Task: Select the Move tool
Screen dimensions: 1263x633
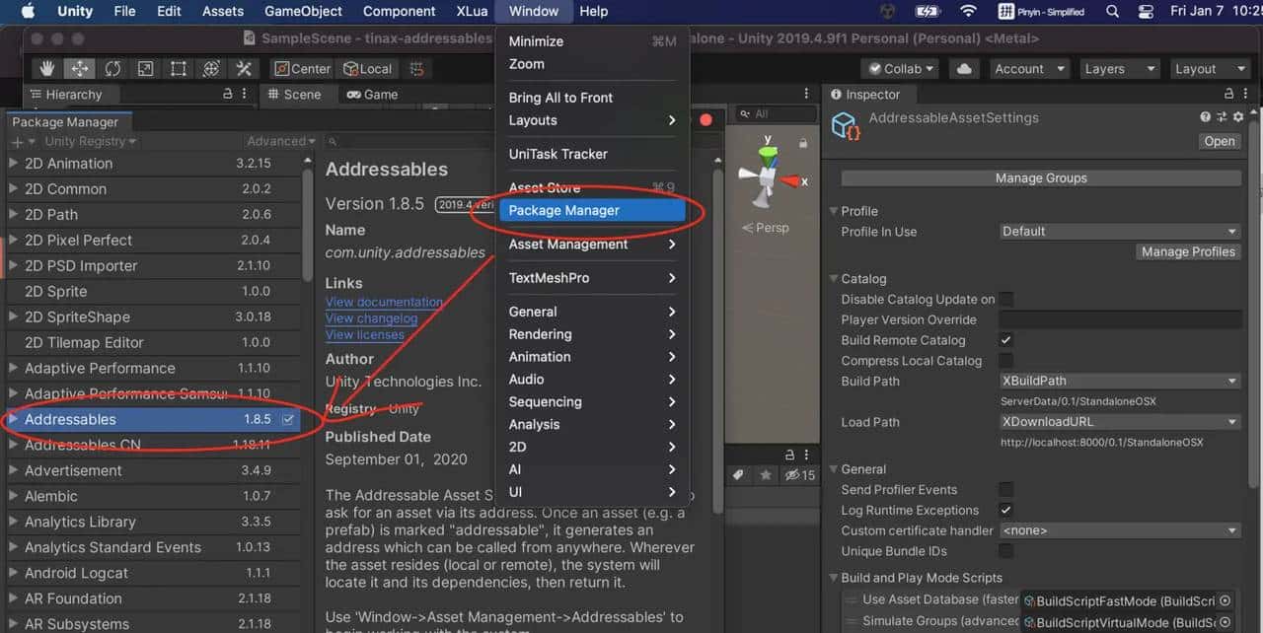Action: tap(80, 68)
